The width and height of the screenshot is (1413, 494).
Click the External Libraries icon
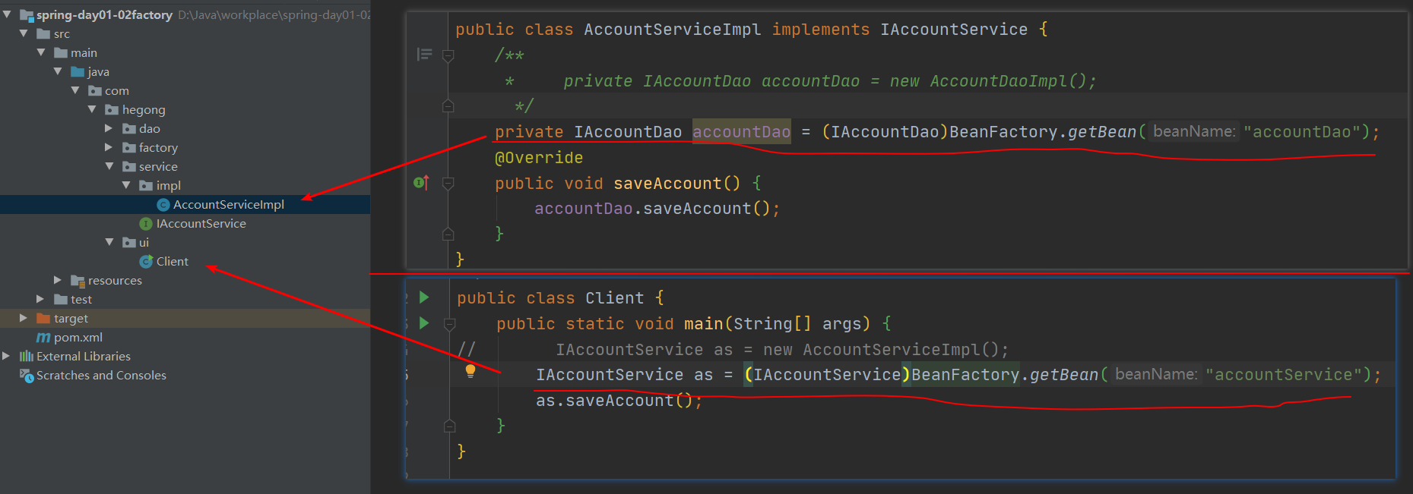[27, 356]
